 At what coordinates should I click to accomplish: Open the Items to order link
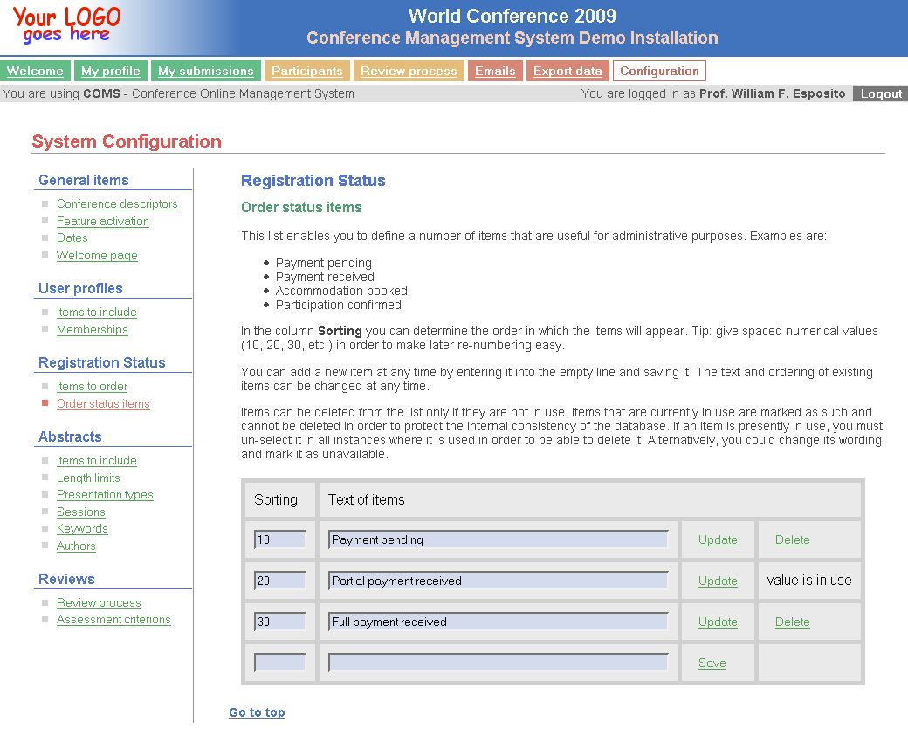pos(92,386)
